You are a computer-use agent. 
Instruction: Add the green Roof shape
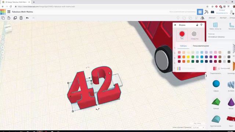(216, 102)
